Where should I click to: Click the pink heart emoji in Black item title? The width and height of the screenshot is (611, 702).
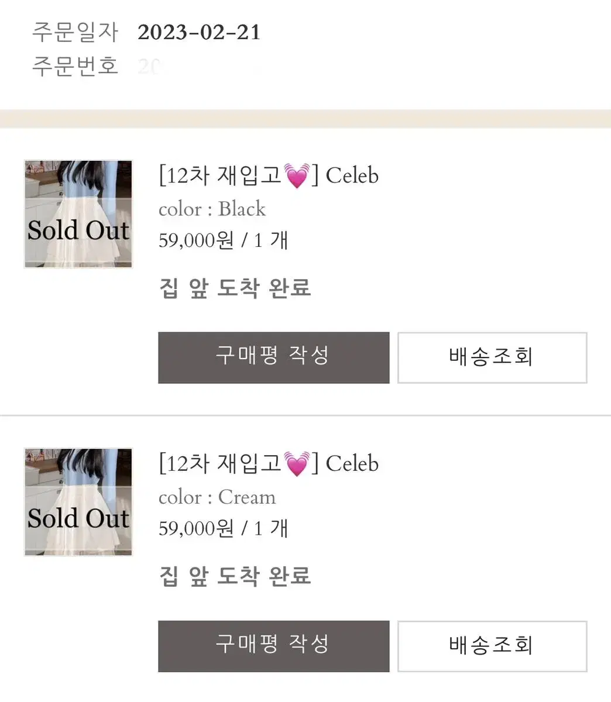tap(297, 175)
